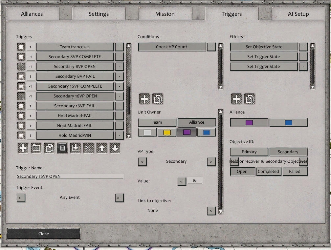
Task: Remove the Secondary 8VP COMPLETE trigger
Action: pyautogui.click(x=120, y=57)
